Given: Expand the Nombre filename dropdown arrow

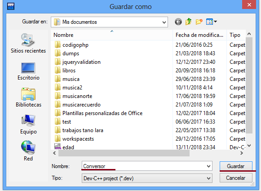Looking at the screenshot, I should (208, 166).
